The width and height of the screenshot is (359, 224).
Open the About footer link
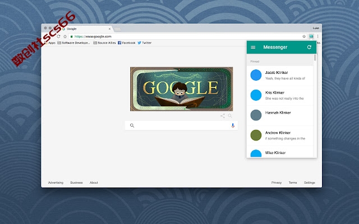[x=94, y=183]
